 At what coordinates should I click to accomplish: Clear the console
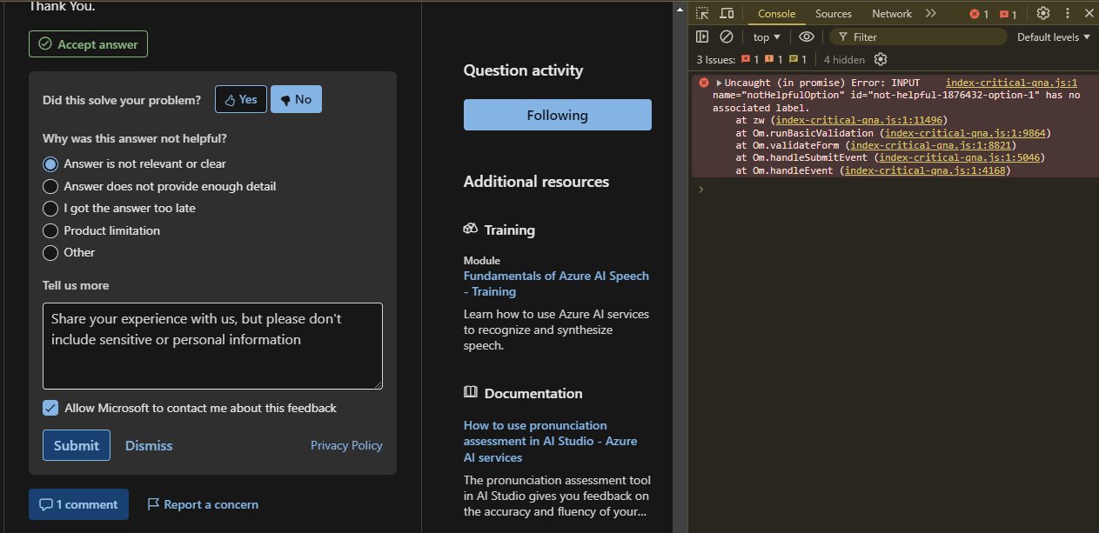pos(727,37)
